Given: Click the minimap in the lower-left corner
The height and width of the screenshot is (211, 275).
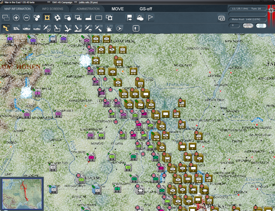Looking at the screenshot, I should click(22, 194).
